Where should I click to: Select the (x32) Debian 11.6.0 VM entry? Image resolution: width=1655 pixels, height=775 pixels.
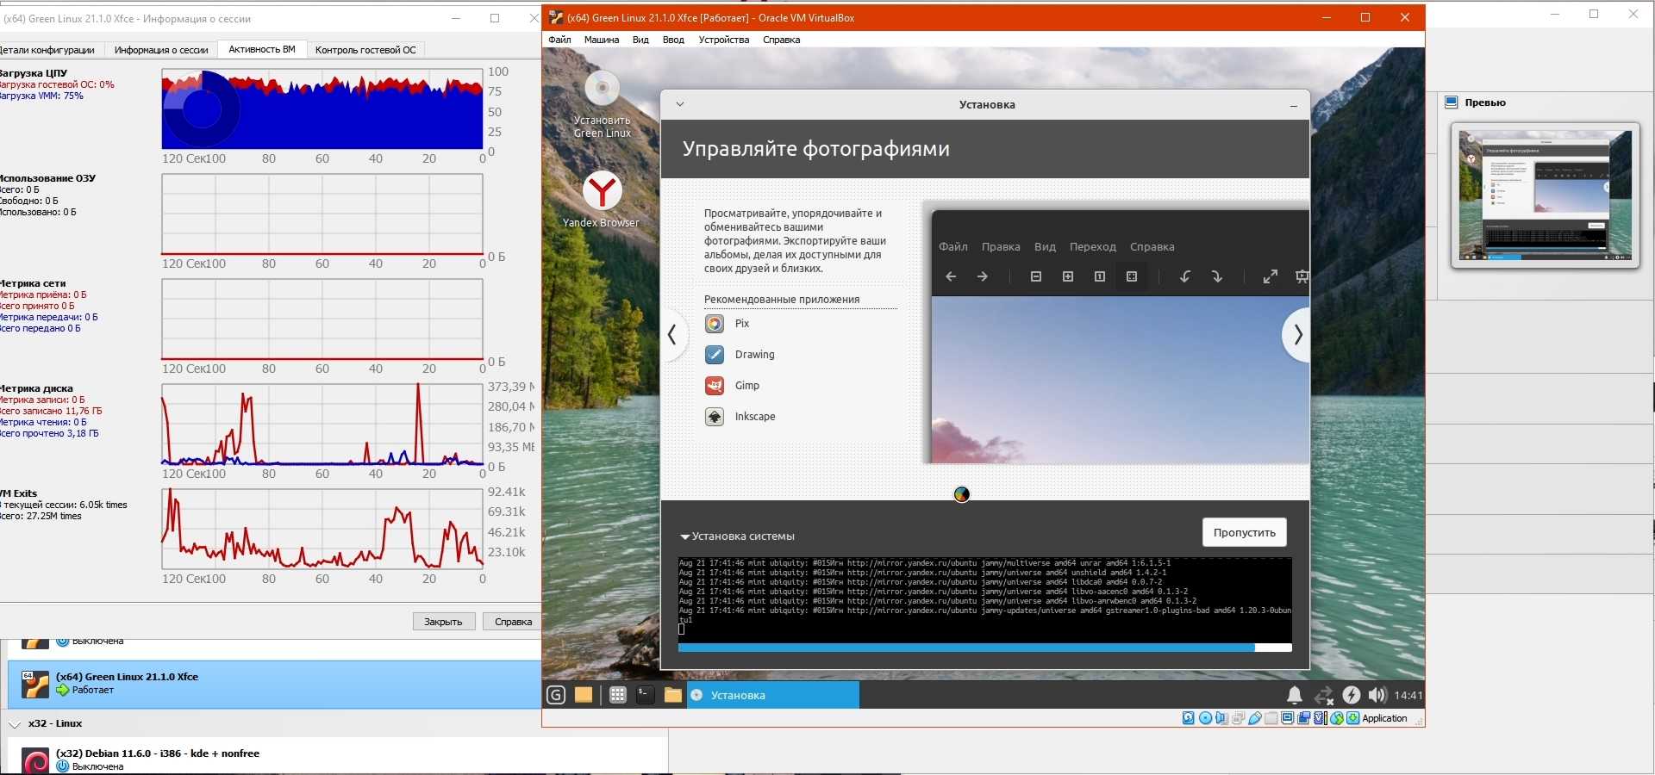[x=337, y=759]
